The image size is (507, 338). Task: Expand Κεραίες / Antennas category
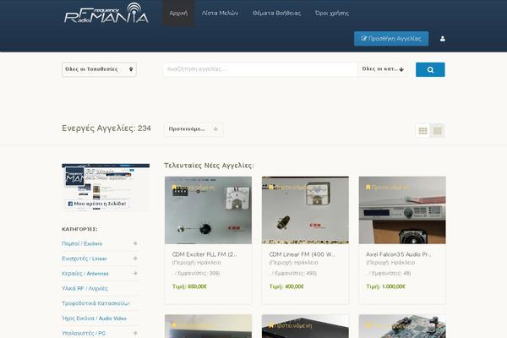click(135, 273)
